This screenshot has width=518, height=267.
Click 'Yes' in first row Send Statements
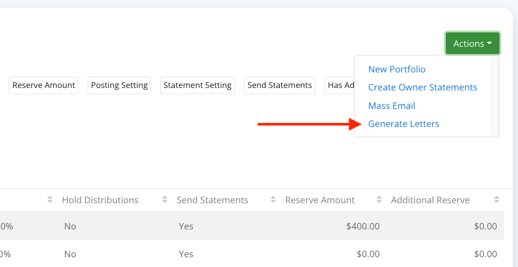coord(186,226)
